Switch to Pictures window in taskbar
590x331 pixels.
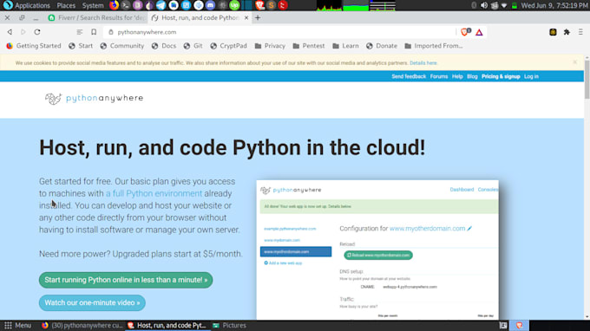point(229,325)
